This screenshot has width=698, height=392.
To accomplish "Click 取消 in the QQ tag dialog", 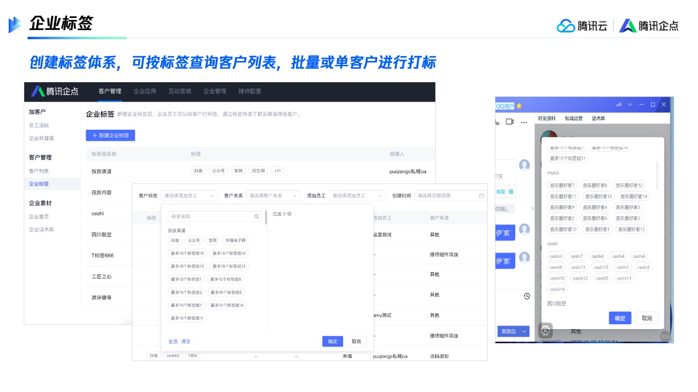I will (647, 318).
